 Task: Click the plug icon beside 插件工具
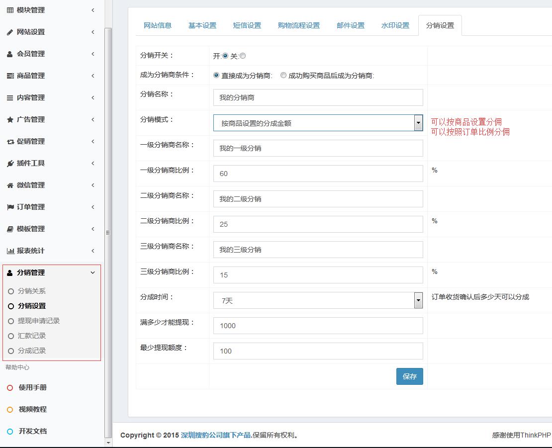coord(10,164)
